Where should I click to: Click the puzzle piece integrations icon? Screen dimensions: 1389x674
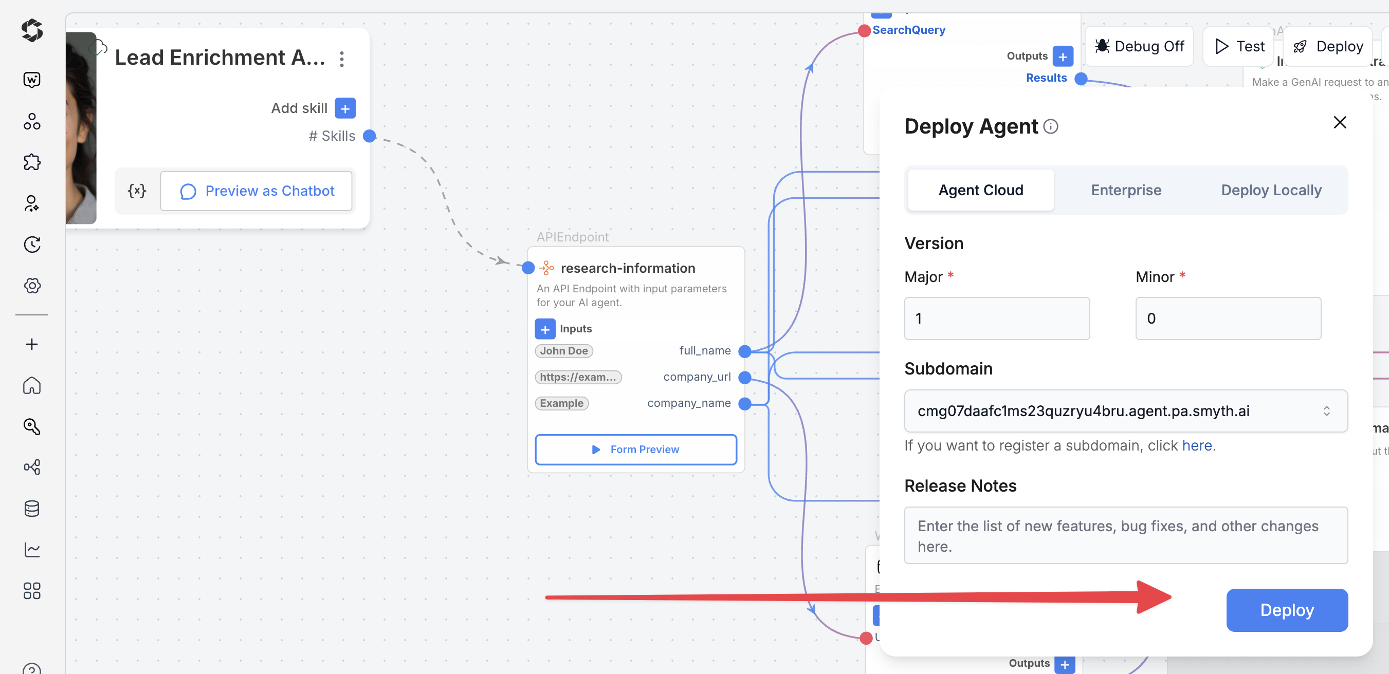point(32,162)
